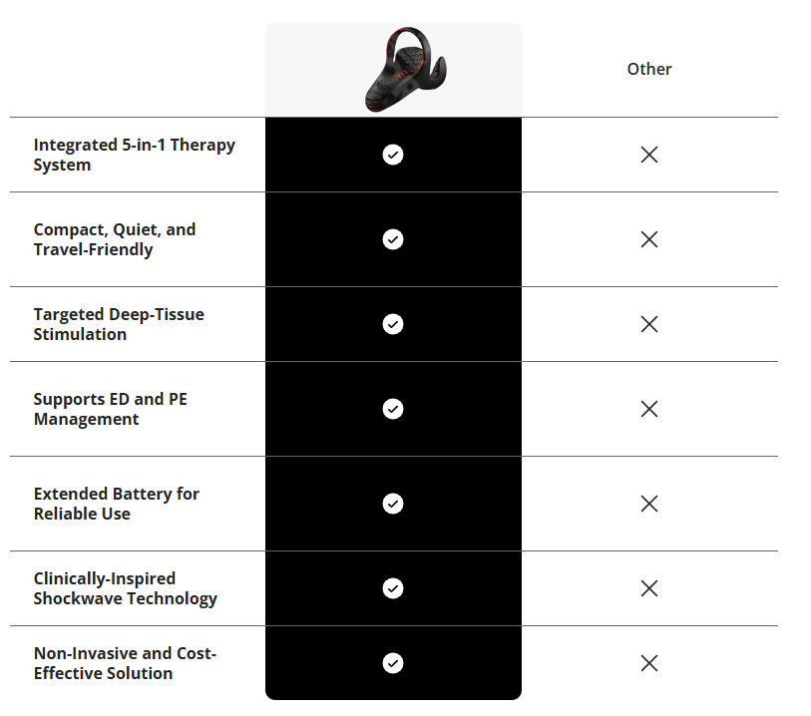
Task: Click the X mark for Extended Battery row
Action: [x=649, y=504]
